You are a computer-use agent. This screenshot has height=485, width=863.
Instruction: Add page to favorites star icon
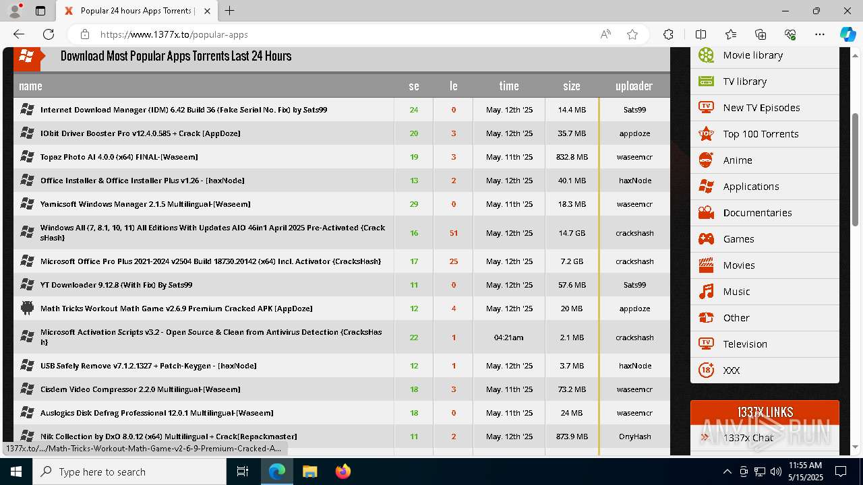tap(632, 34)
